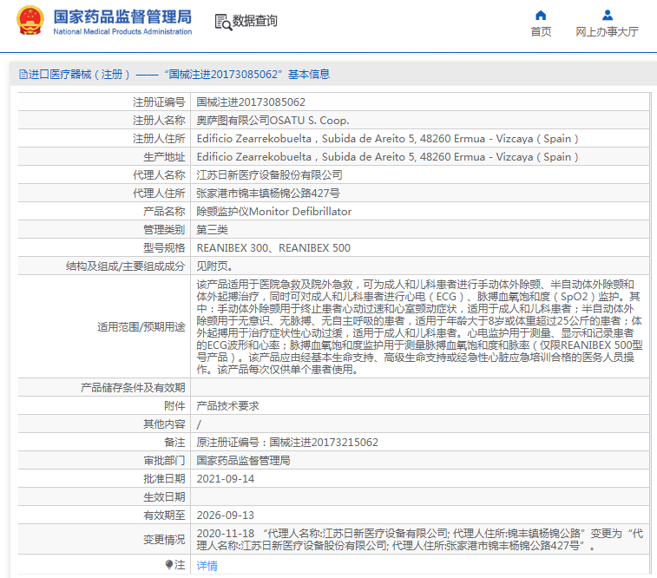Go to 首页 via its text label
657x578 pixels.
[x=541, y=32]
